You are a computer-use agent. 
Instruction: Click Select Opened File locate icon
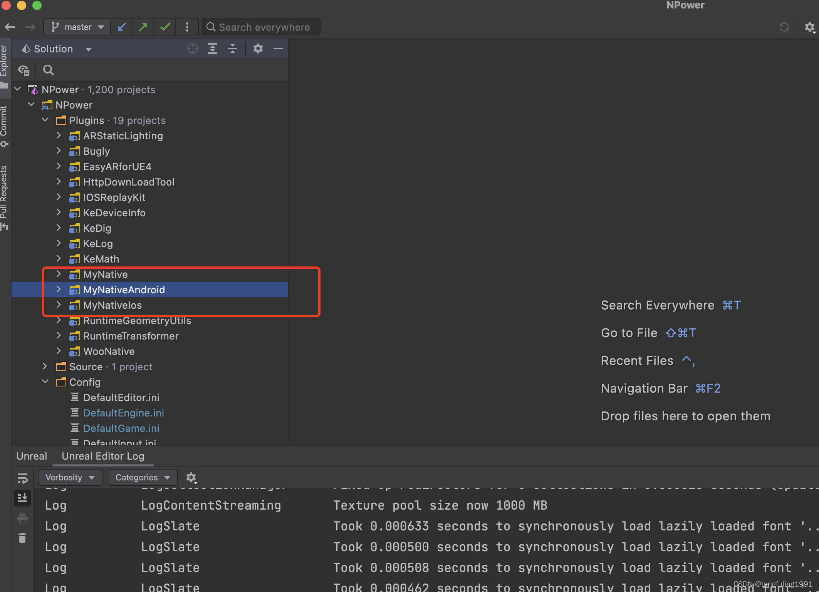(193, 48)
